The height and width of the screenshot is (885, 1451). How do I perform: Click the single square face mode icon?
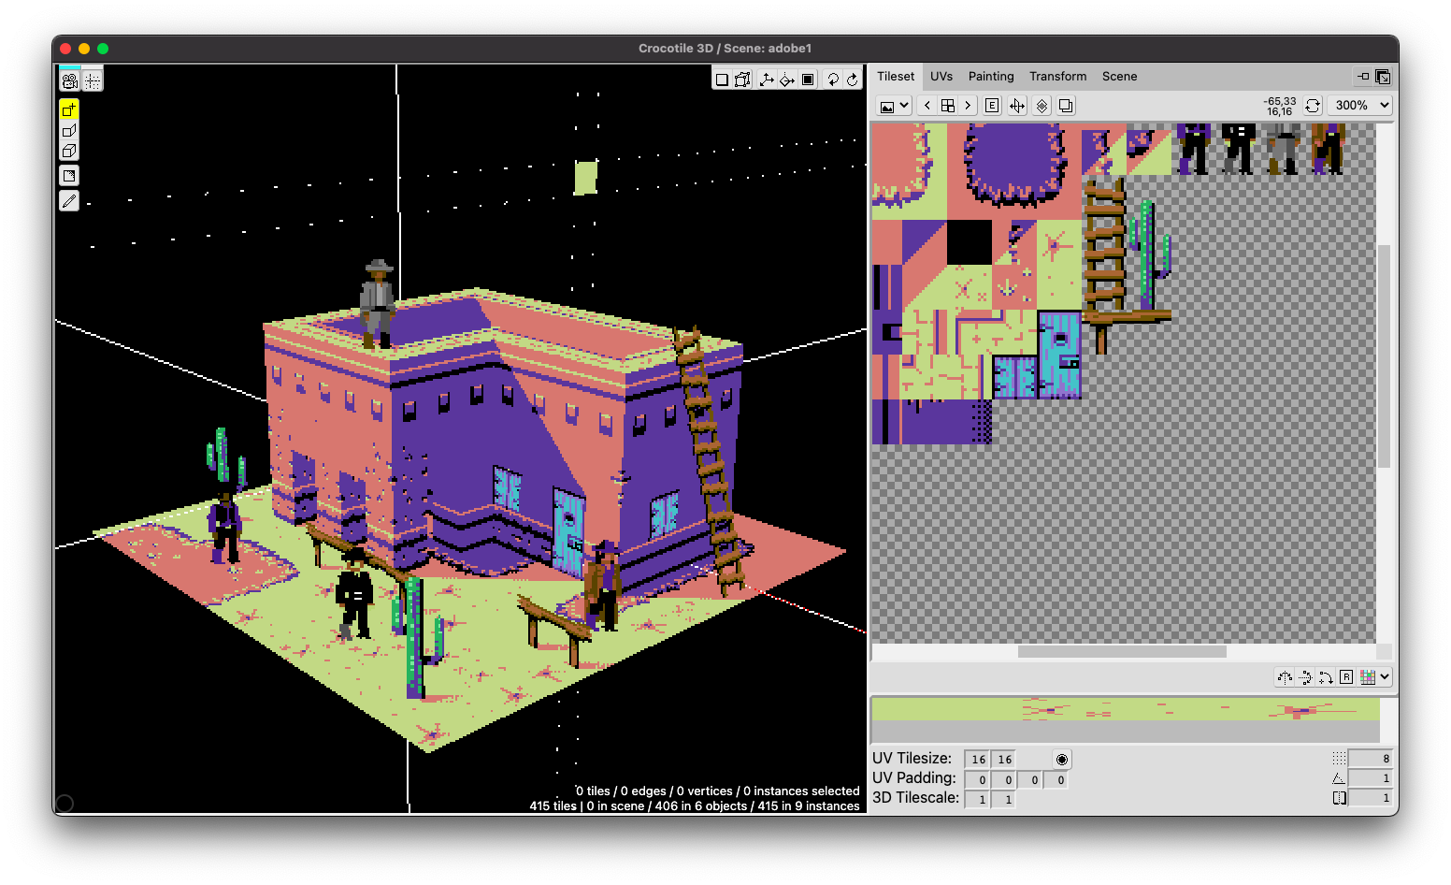point(722,80)
